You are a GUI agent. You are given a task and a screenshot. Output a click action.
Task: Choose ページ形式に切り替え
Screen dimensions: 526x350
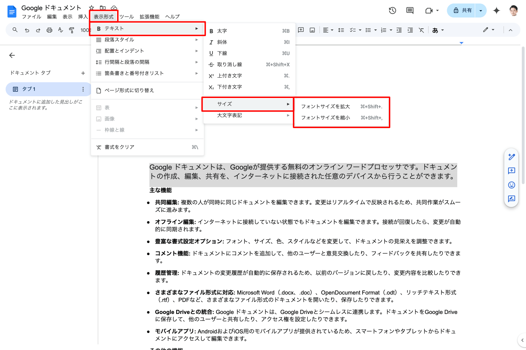147,90
